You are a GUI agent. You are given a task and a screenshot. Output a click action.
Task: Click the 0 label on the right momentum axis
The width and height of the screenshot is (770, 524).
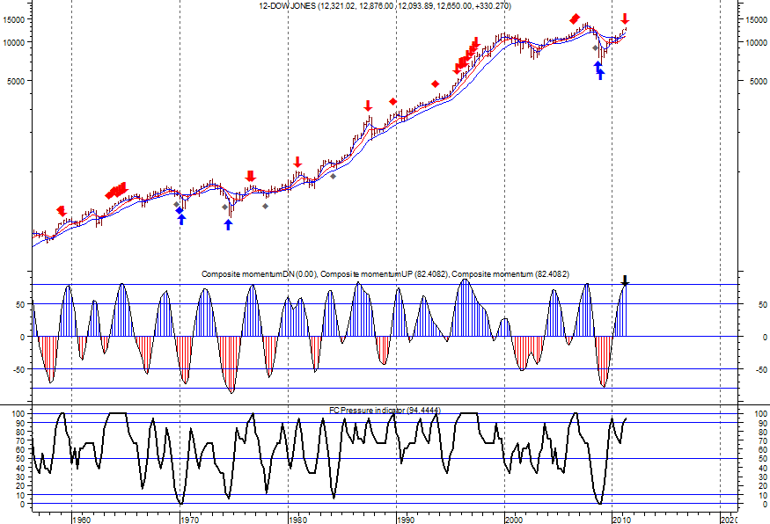click(765, 337)
